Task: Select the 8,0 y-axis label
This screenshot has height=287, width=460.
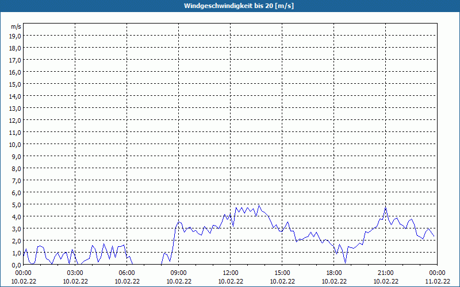Action: point(17,169)
